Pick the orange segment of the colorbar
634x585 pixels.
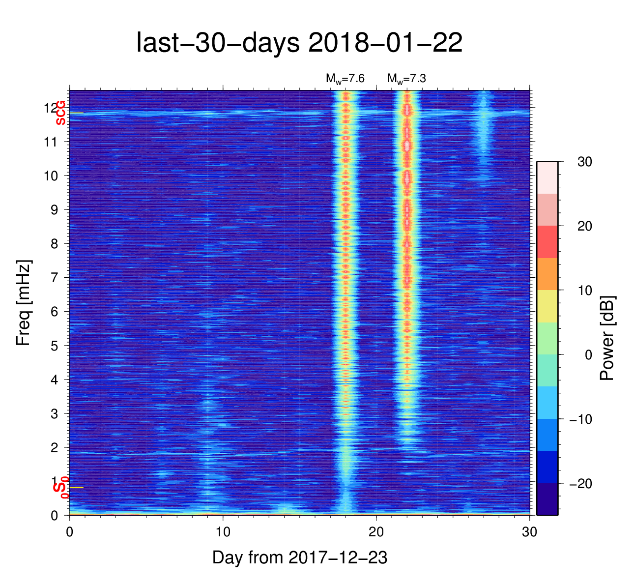[547, 274]
